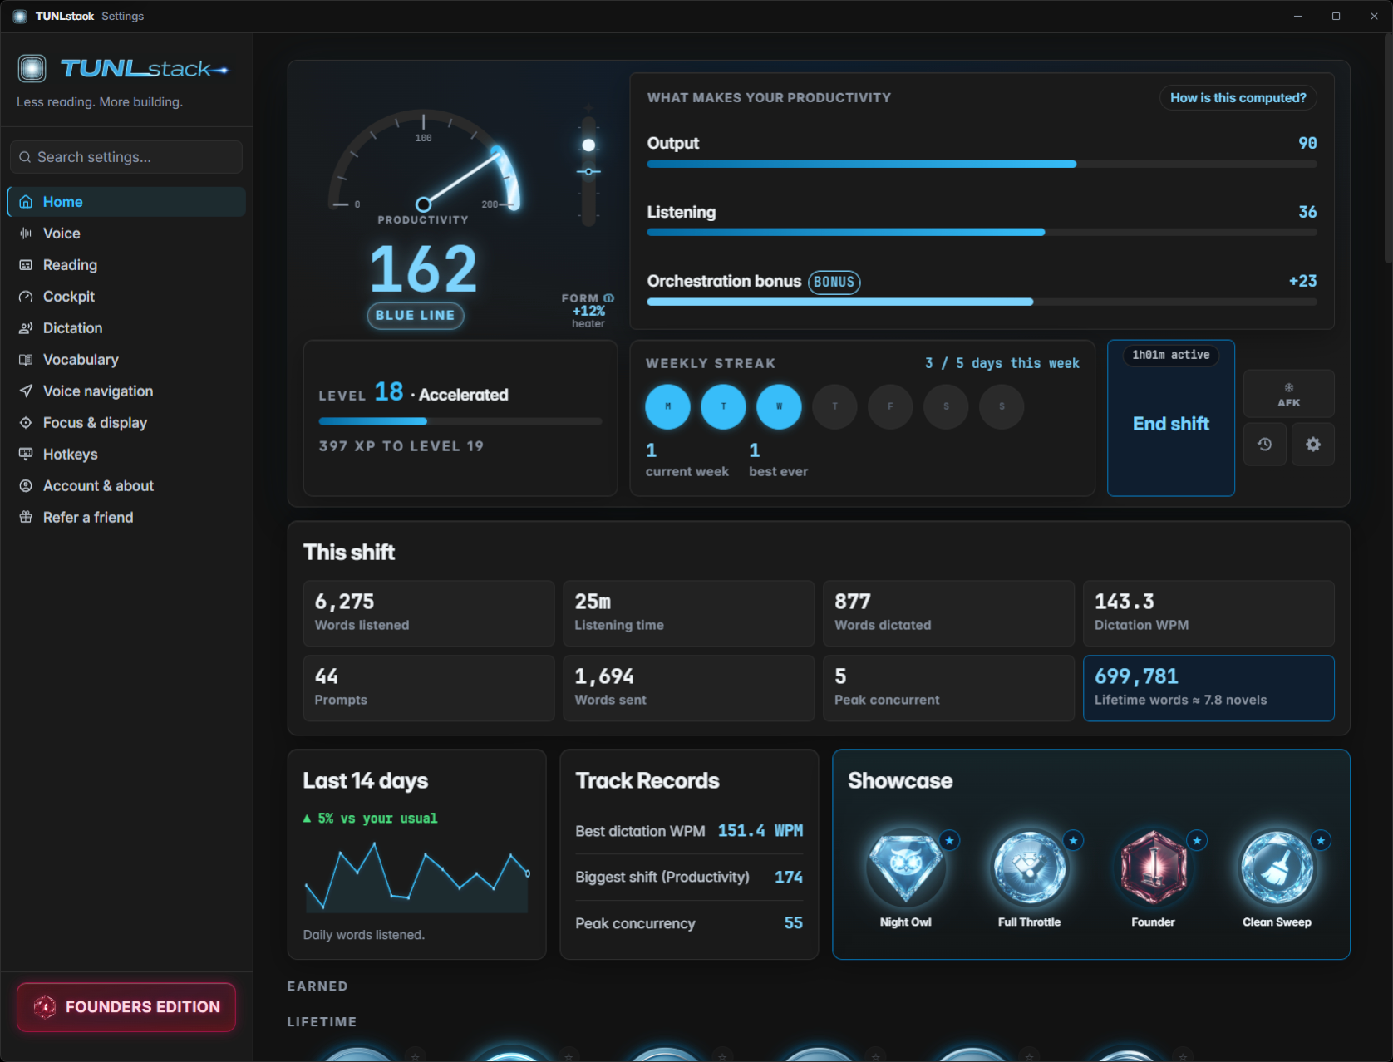Click the Listening time 25m card
1393x1062 pixels.
click(x=689, y=613)
